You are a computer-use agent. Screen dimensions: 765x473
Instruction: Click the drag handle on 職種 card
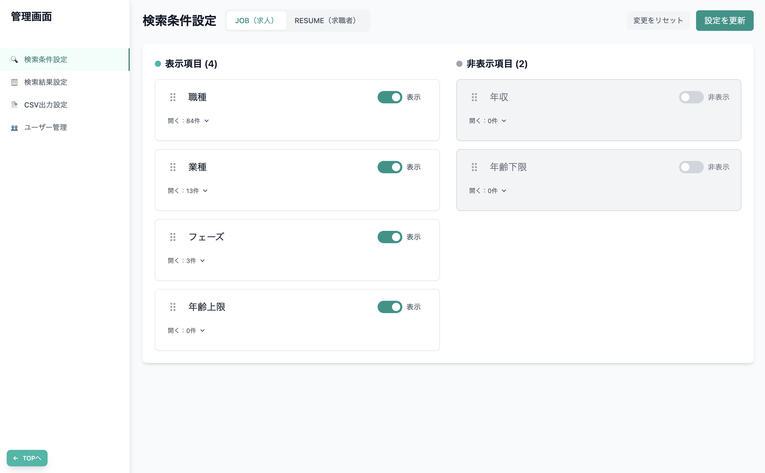click(173, 97)
